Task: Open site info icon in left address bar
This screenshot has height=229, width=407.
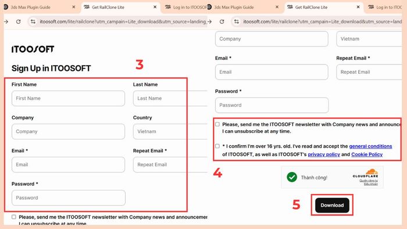Action: tap(33, 22)
